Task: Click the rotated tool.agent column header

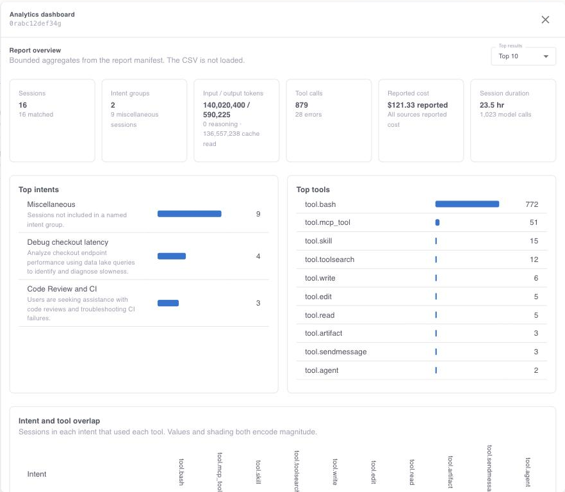Action: coord(528,471)
